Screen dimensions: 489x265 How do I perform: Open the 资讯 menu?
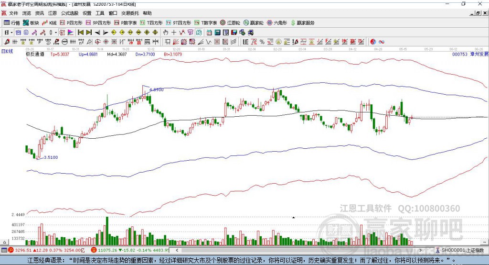click(x=40, y=13)
